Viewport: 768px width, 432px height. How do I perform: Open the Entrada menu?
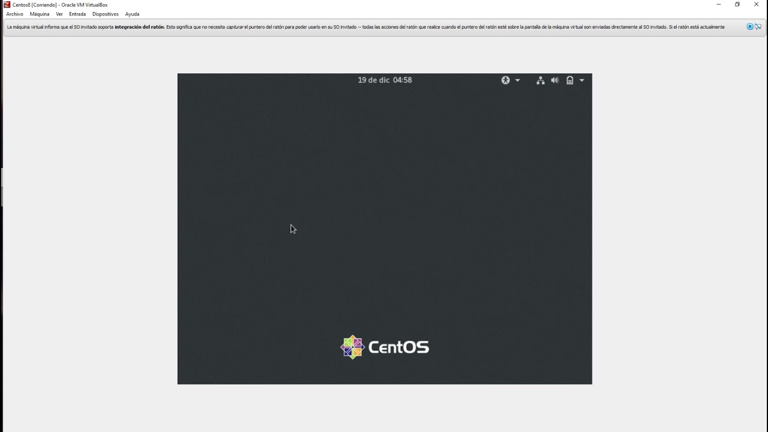pyautogui.click(x=77, y=14)
